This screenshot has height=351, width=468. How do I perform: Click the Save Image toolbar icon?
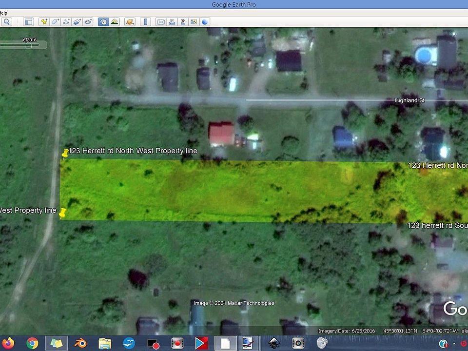point(183,21)
